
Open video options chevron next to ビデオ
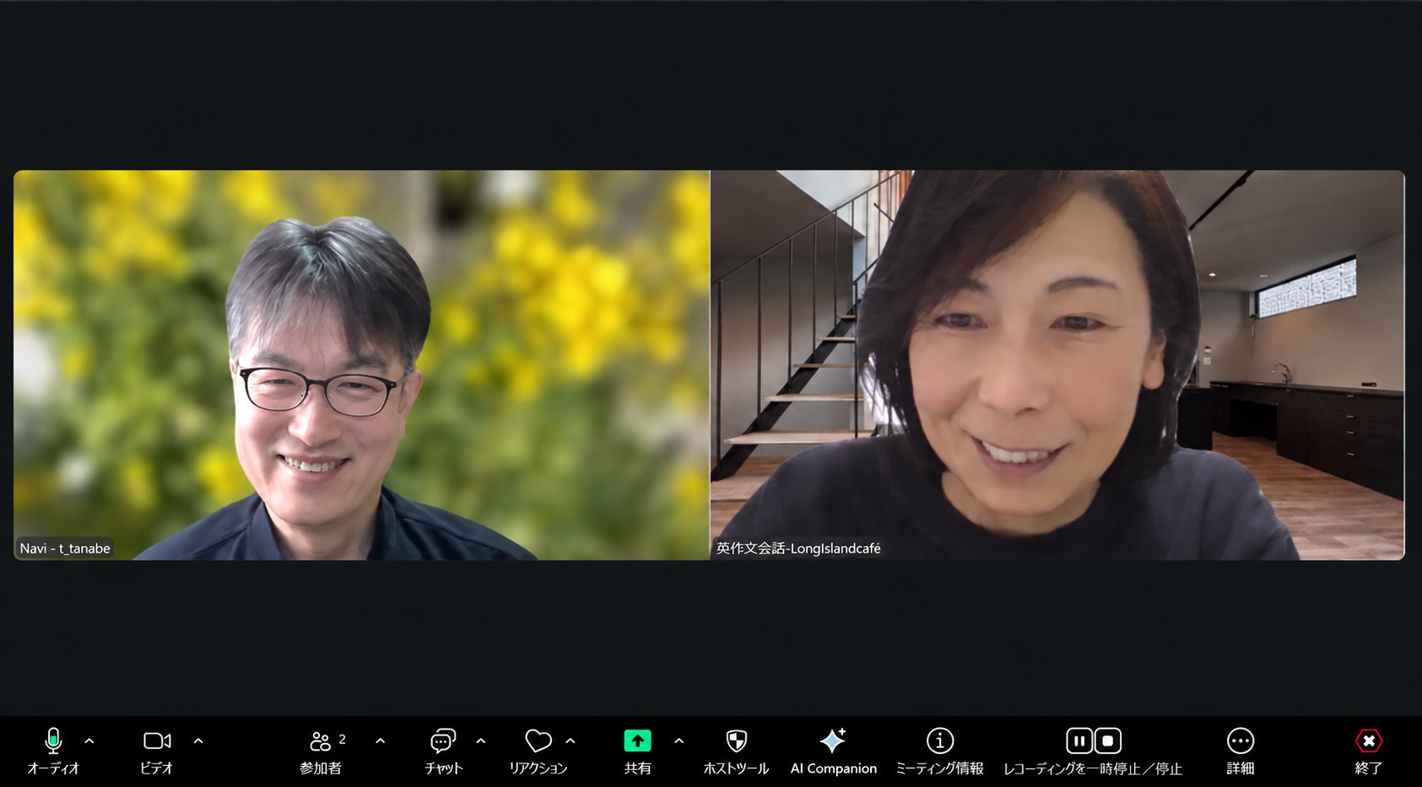tap(198, 741)
